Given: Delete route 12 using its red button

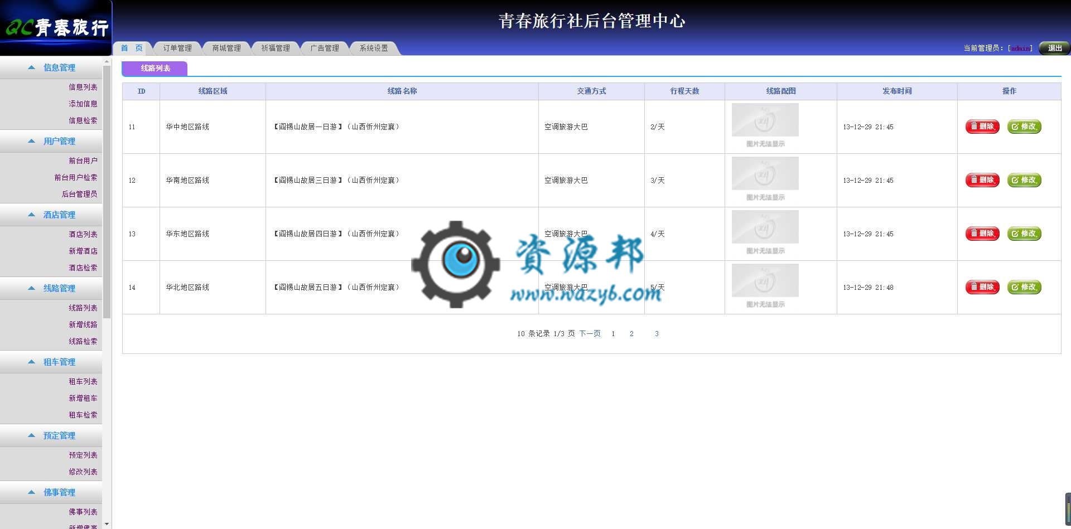Looking at the screenshot, I should pyautogui.click(x=982, y=180).
